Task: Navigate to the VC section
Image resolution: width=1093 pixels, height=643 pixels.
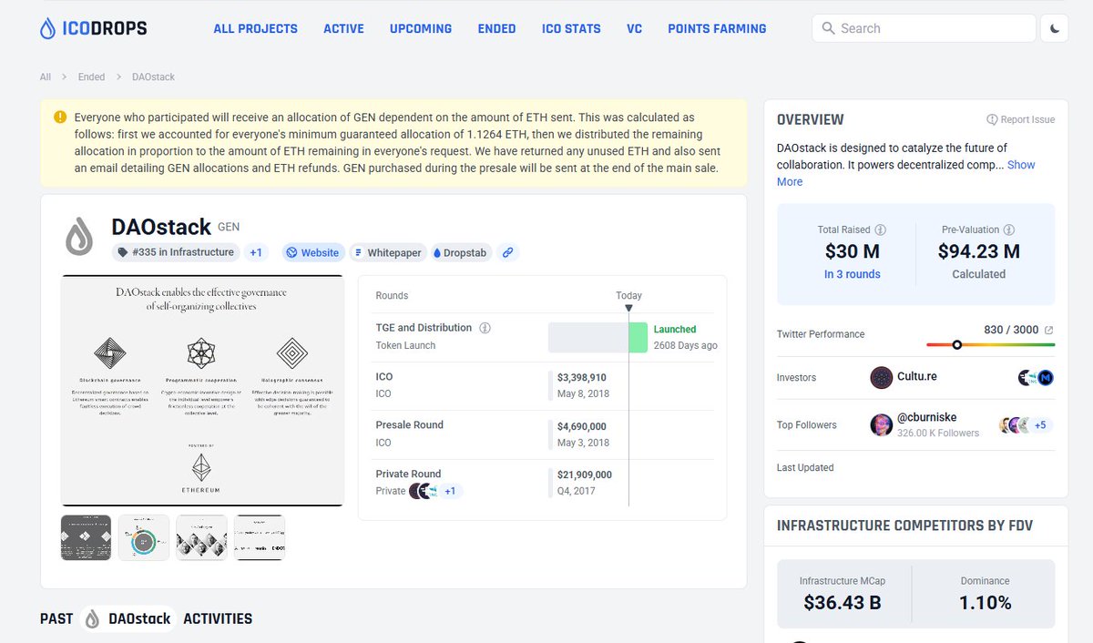Action: pyautogui.click(x=634, y=28)
